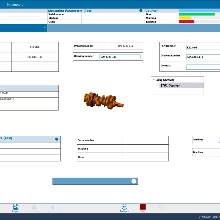This screenshot has width=220, height=220.
Task: Click the empty Contract input field
Action: [203, 67]
